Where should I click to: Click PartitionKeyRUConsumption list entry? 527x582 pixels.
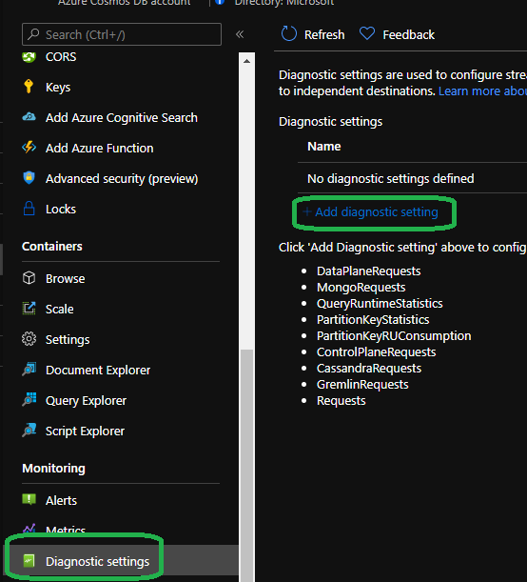tap(394, 336)
